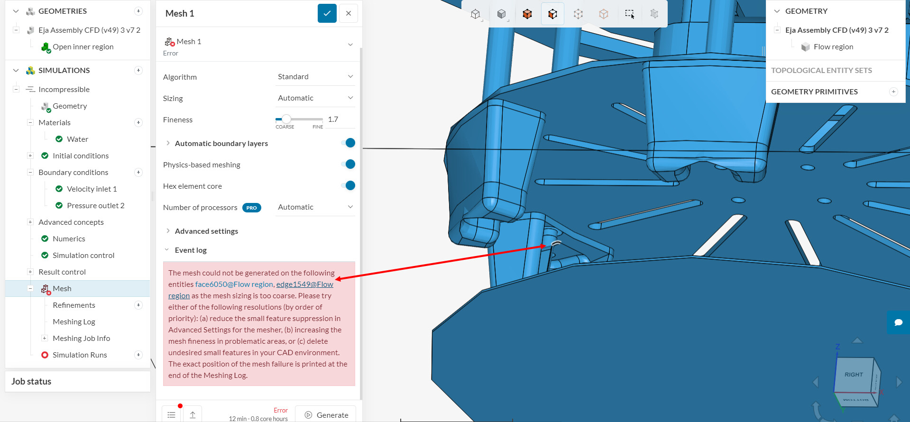Click the mesh log list icon
Screen dimensions: 910x422
[x=171, y=415]
